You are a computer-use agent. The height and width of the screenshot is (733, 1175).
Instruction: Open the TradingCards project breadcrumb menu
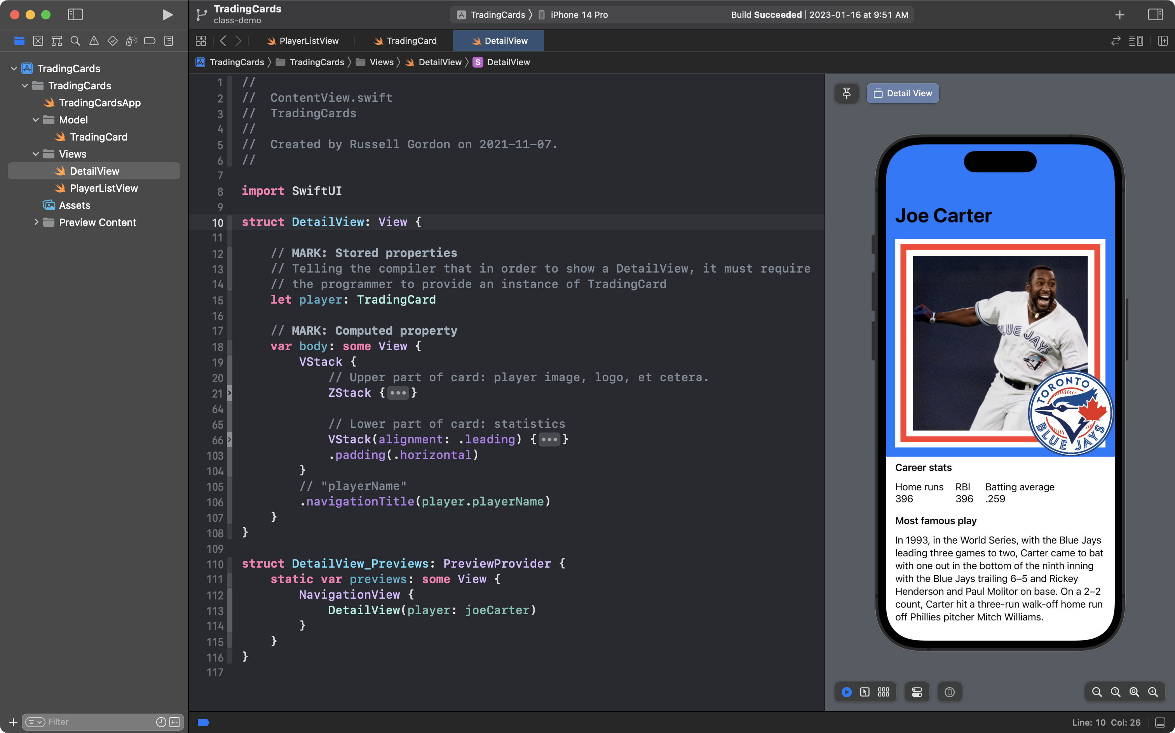click(236, 62)
